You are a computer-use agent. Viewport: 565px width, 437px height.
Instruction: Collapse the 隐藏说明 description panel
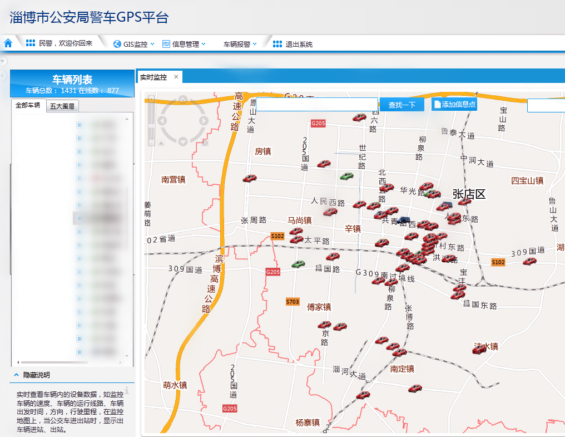[x=17, y=375]
